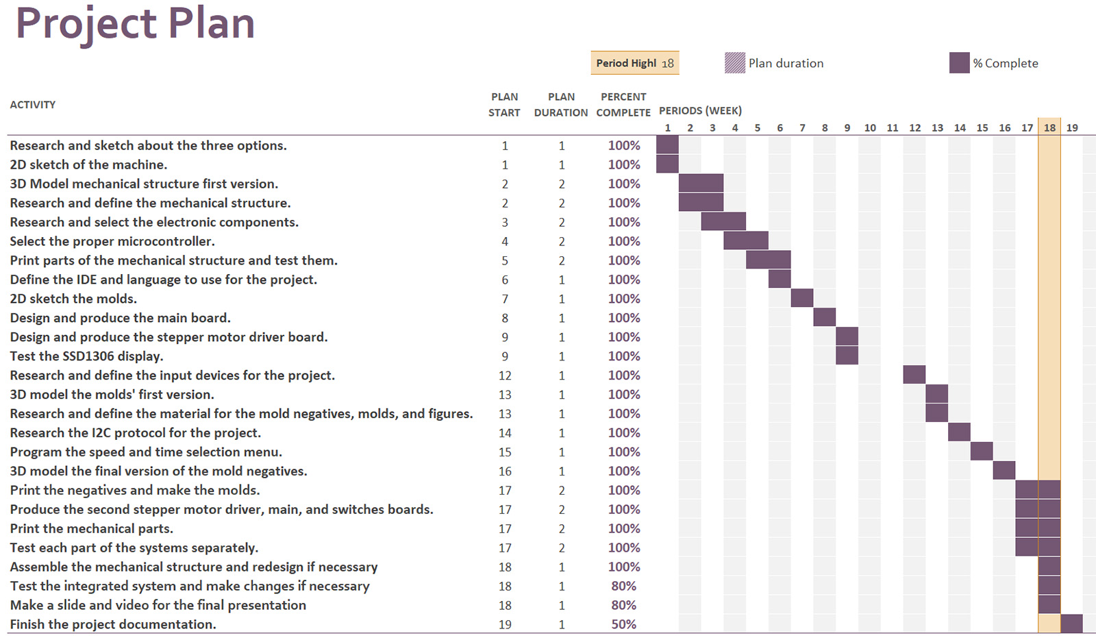Viewport: 1096px width, 640px height.
Task: Select 50% complete for Finish project documentation
Action: click(624, 625)
